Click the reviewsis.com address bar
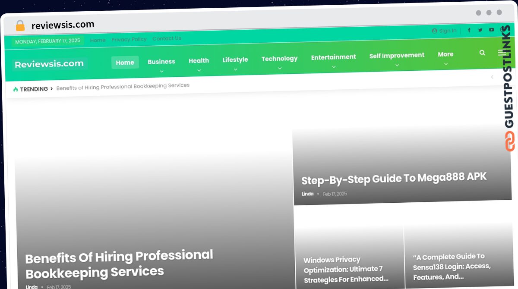This screenshot has width=518, height=289. [x=63, y=25]
